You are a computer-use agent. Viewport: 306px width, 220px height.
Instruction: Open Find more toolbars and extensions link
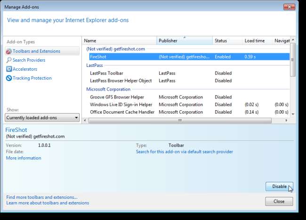[42, 197]
